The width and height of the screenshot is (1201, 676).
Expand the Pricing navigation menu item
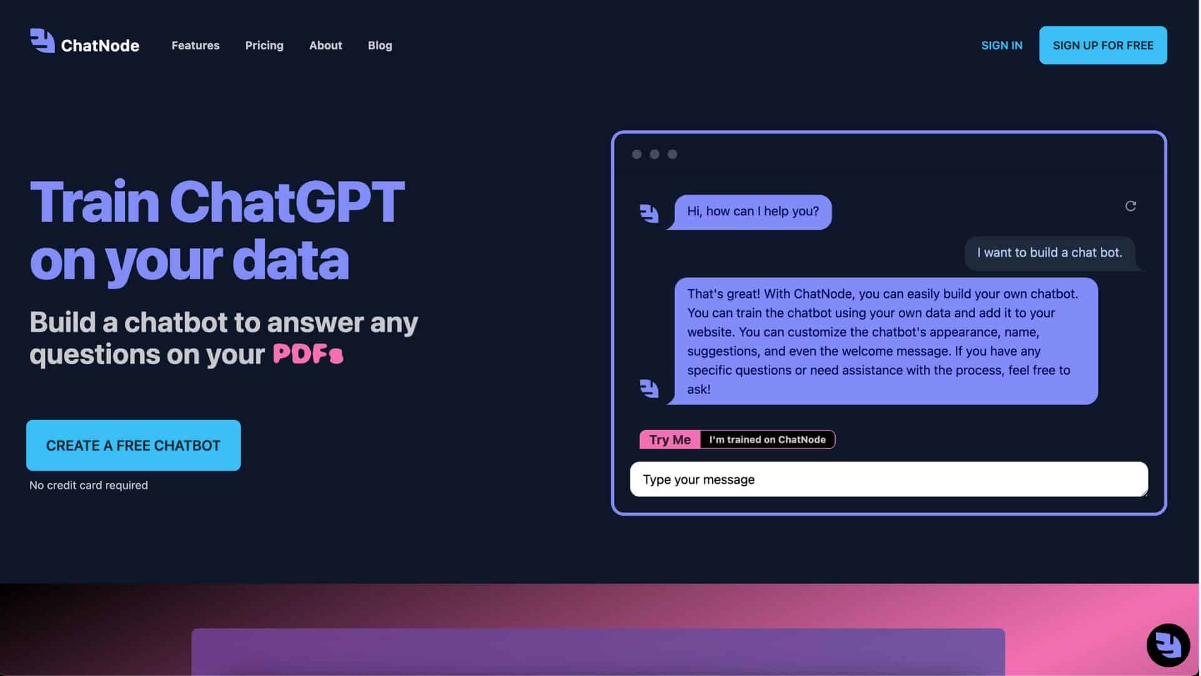264,46
